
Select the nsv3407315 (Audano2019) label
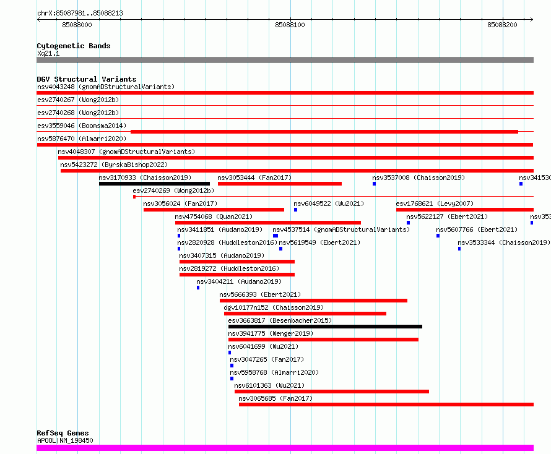(222, 255)
